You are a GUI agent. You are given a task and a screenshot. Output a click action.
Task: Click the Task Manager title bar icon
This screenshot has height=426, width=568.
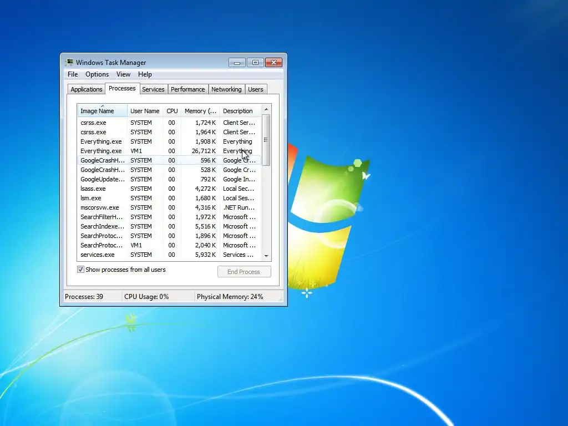coord(69,62)
